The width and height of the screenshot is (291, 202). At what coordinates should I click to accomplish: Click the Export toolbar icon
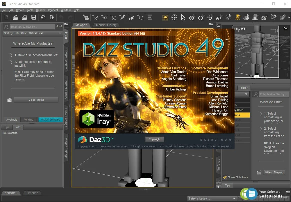[52, 17]
